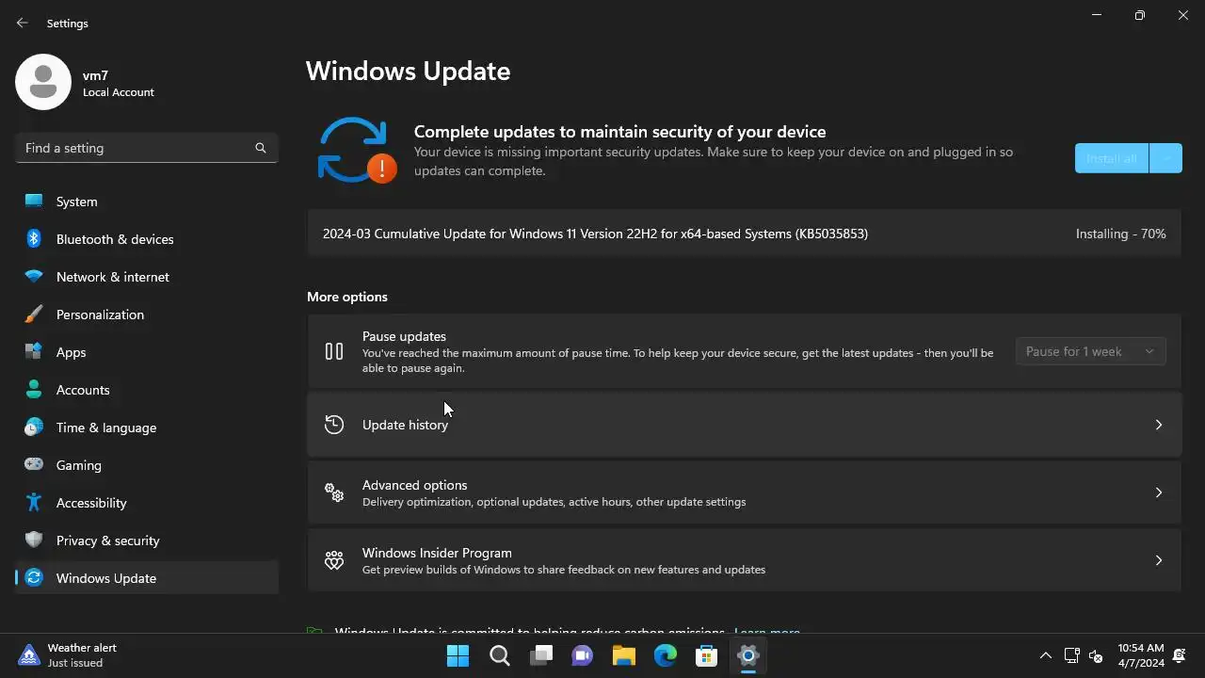Click the search magnifier in Find a setting
1205x678 pixels.
(x=261, y=148)
